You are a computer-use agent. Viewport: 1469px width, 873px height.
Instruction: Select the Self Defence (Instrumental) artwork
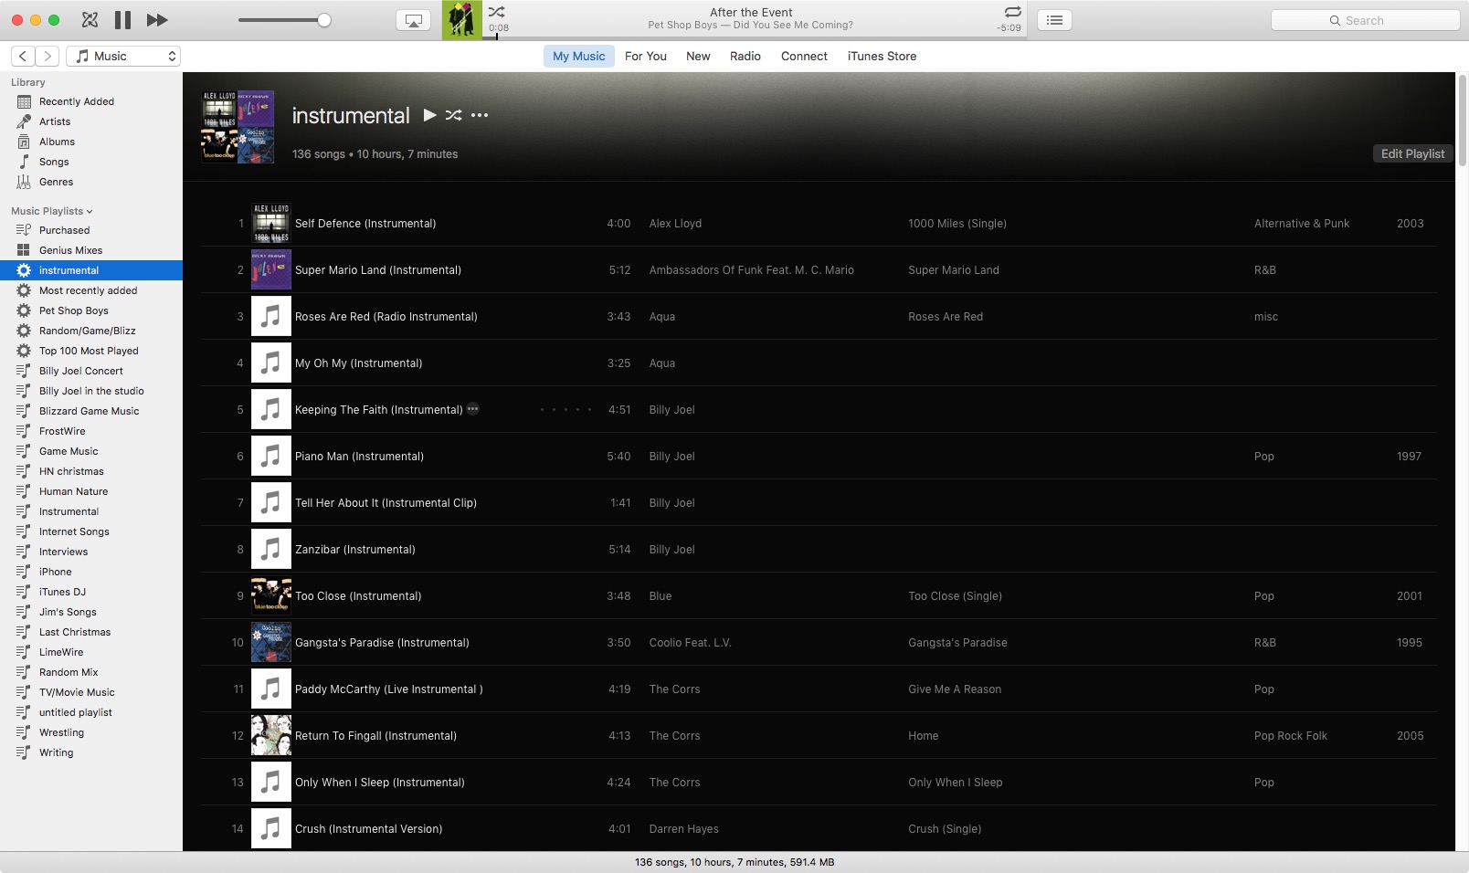[x=271, y=223]
